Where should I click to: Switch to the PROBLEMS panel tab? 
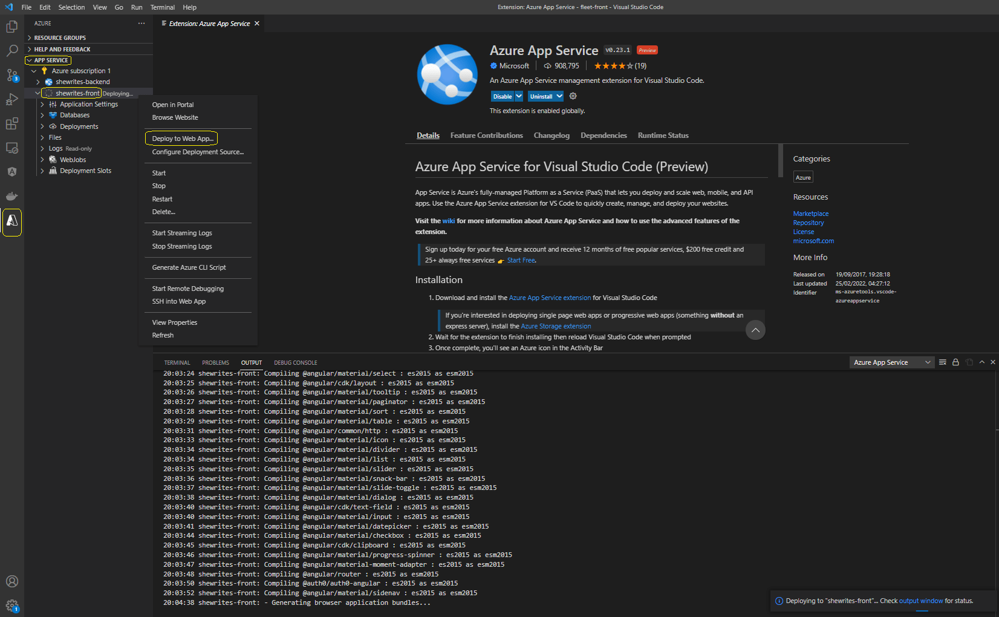coord(215,363)
